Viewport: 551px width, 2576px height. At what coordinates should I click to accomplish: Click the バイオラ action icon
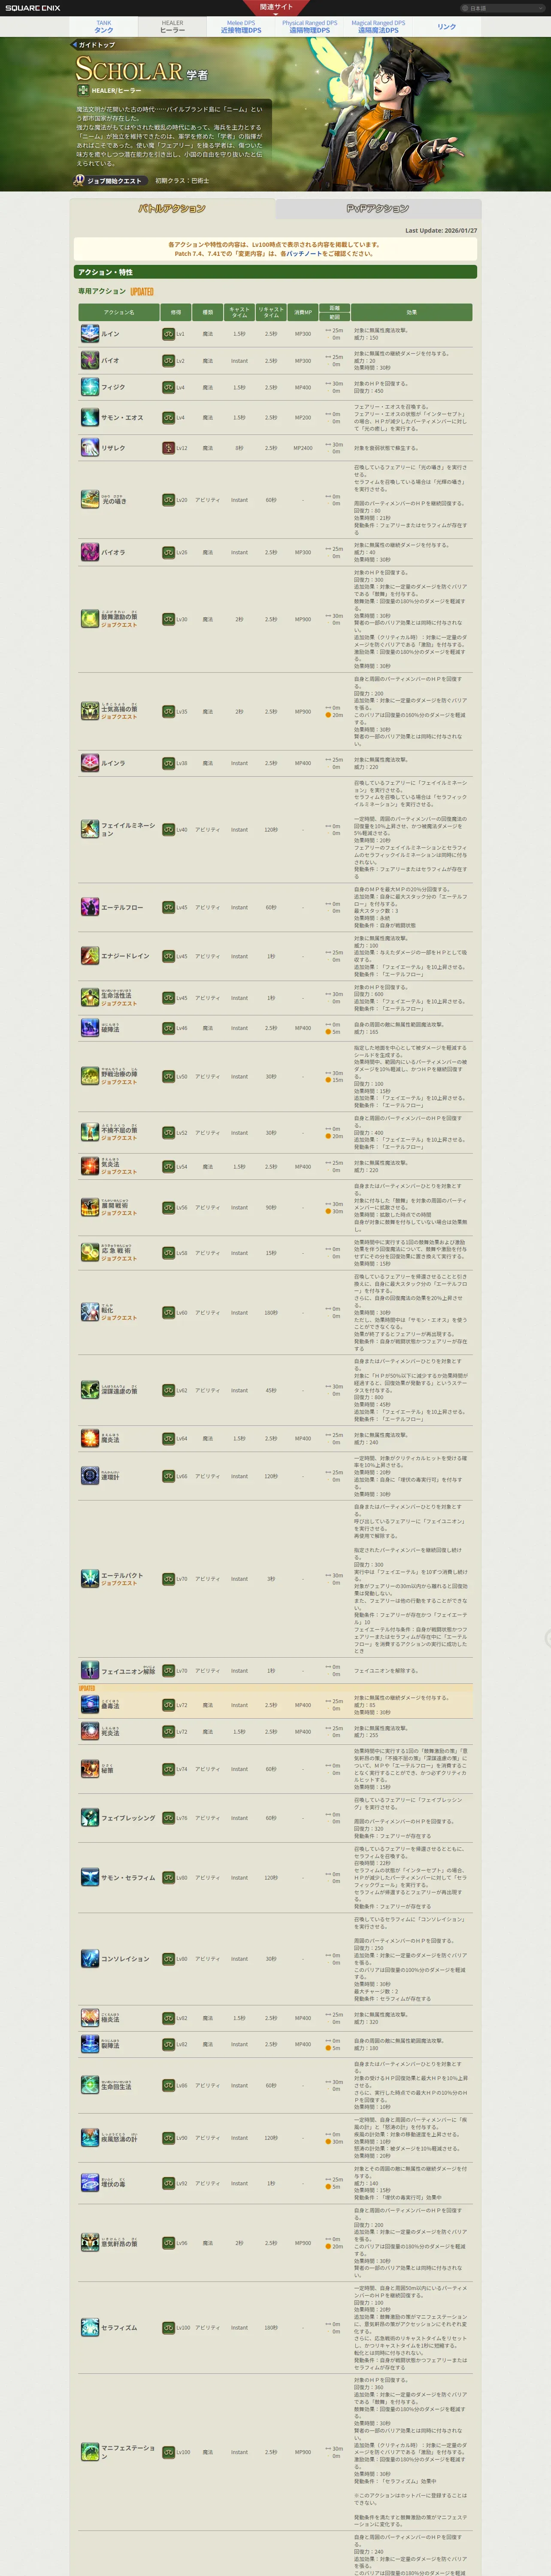(90, 552)
